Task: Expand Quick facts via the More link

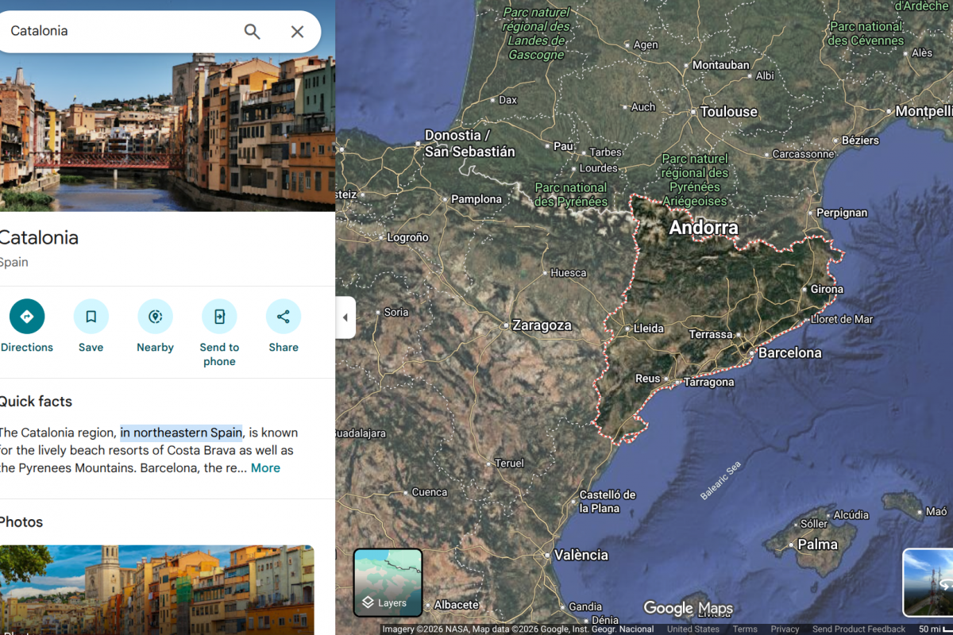Action: click(265, 468)
